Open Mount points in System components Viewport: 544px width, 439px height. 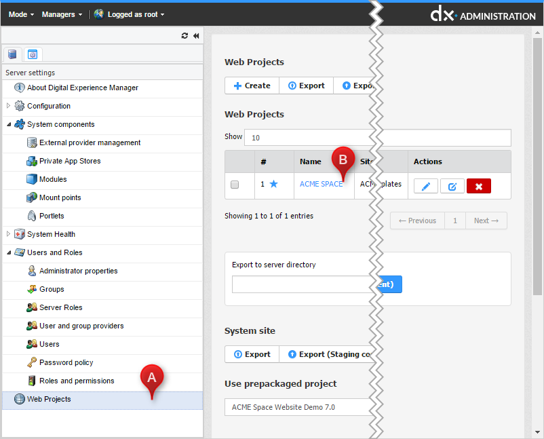(60, 197)
